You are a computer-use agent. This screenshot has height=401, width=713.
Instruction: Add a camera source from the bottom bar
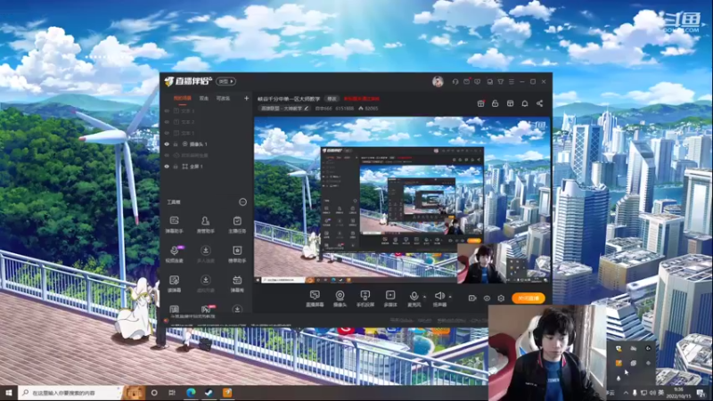(x=340, y=299)
